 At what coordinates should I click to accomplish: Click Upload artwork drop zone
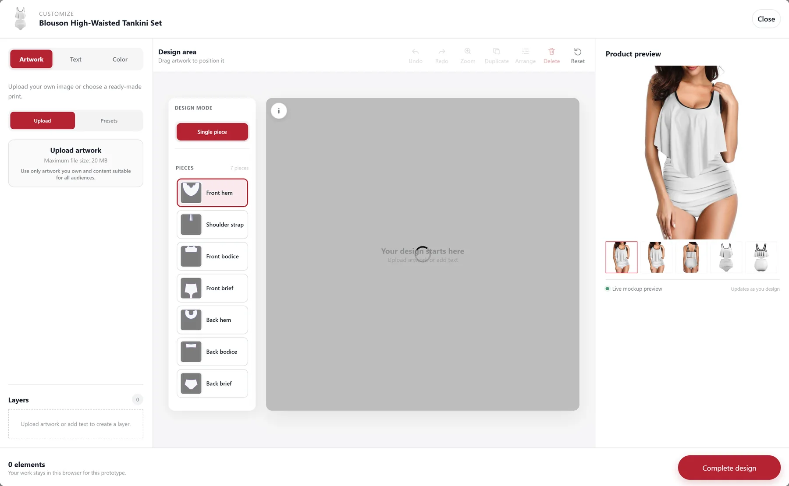(x=75, y=163)
